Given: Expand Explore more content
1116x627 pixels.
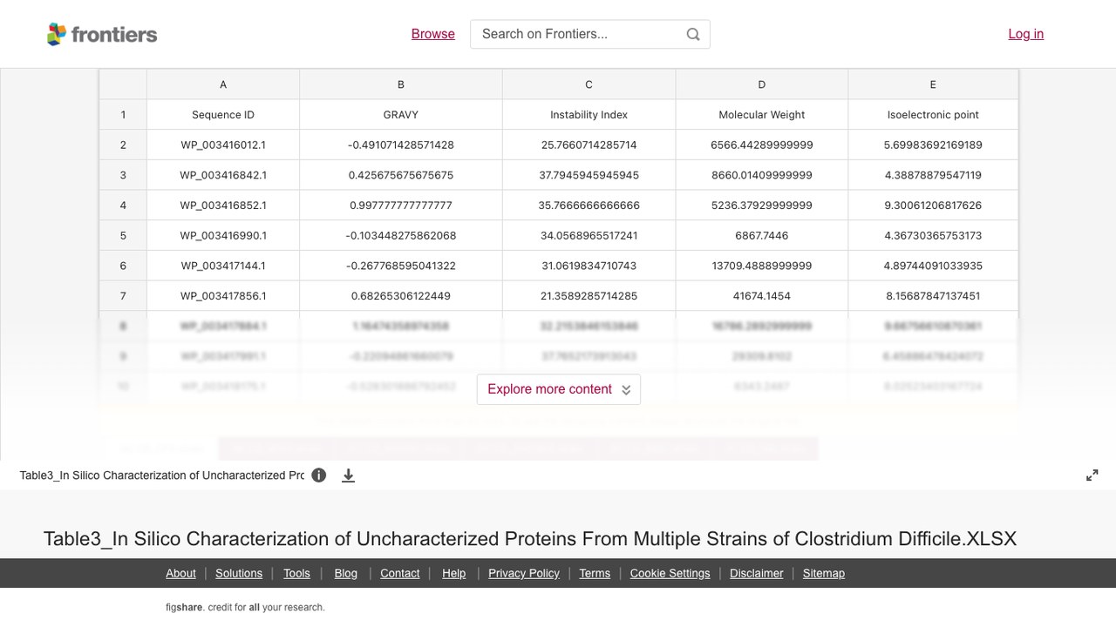Looking at the screenshot, I should tap(559, 389).
